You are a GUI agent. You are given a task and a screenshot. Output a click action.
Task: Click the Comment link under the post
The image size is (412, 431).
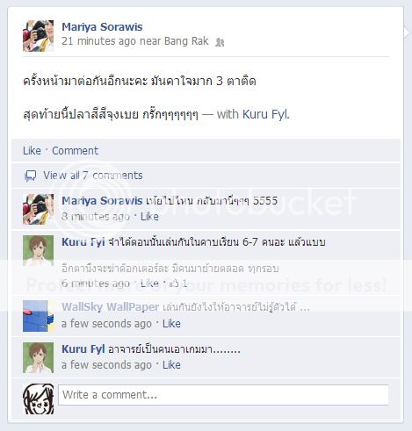pos(76,151)
